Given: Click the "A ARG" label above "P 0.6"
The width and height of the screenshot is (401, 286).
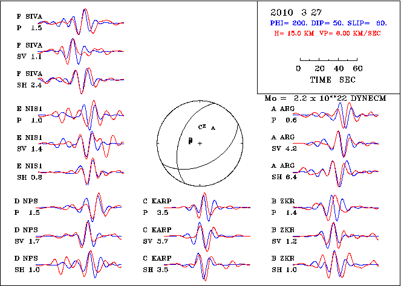Looking at the screenshot, I should (x=283, y=109).
